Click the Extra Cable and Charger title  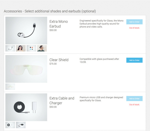(62, 101)
